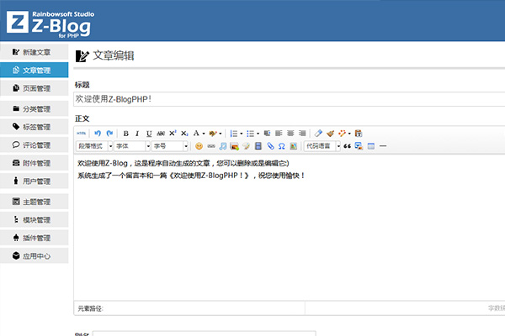Click the undo arrow icon
Viewport: 505px width, 336px height.
pos(98,133)
